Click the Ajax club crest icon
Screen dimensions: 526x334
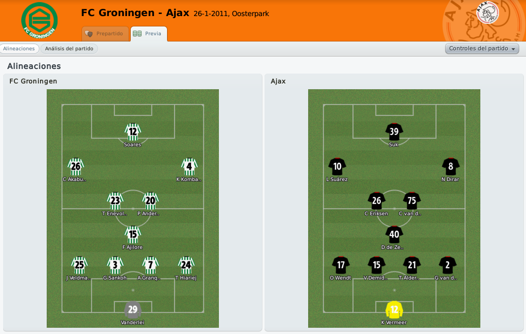488,12
